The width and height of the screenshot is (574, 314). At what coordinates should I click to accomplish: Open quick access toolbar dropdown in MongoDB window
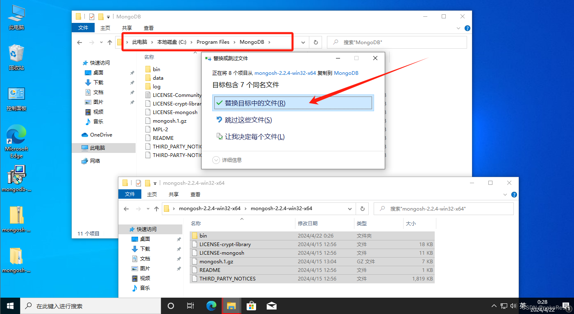(x=109, y=17)
